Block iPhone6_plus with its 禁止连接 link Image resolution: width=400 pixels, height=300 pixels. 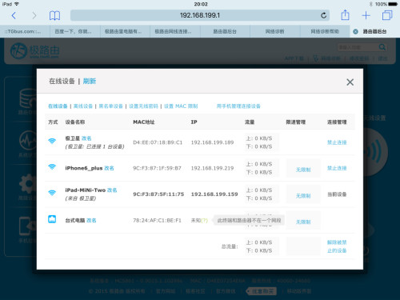[x=337, y=168]
